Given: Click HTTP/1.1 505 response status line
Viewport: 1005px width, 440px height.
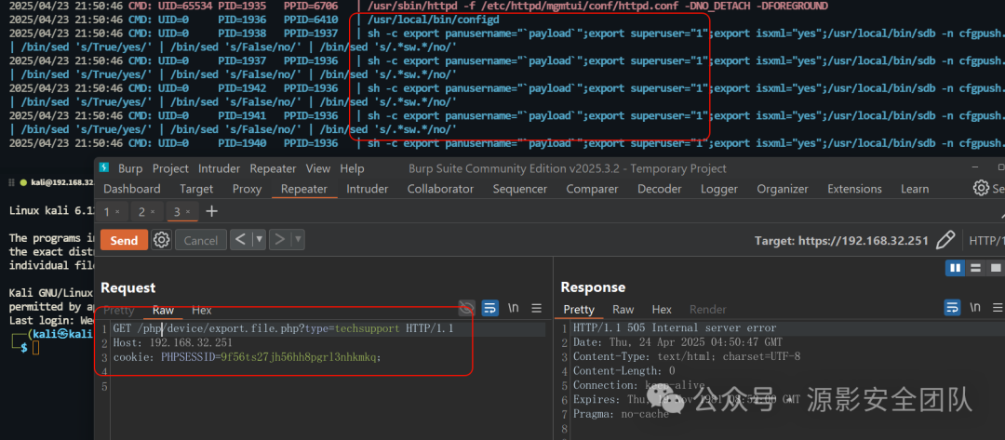Looking at the screenshot, I should pyautogui.click(x=675, y=328).
